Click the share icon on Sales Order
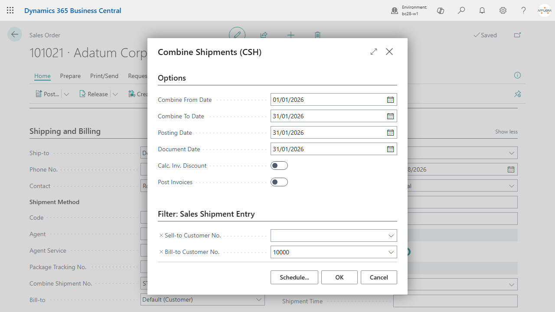555x312 pixels. point(264,35)
